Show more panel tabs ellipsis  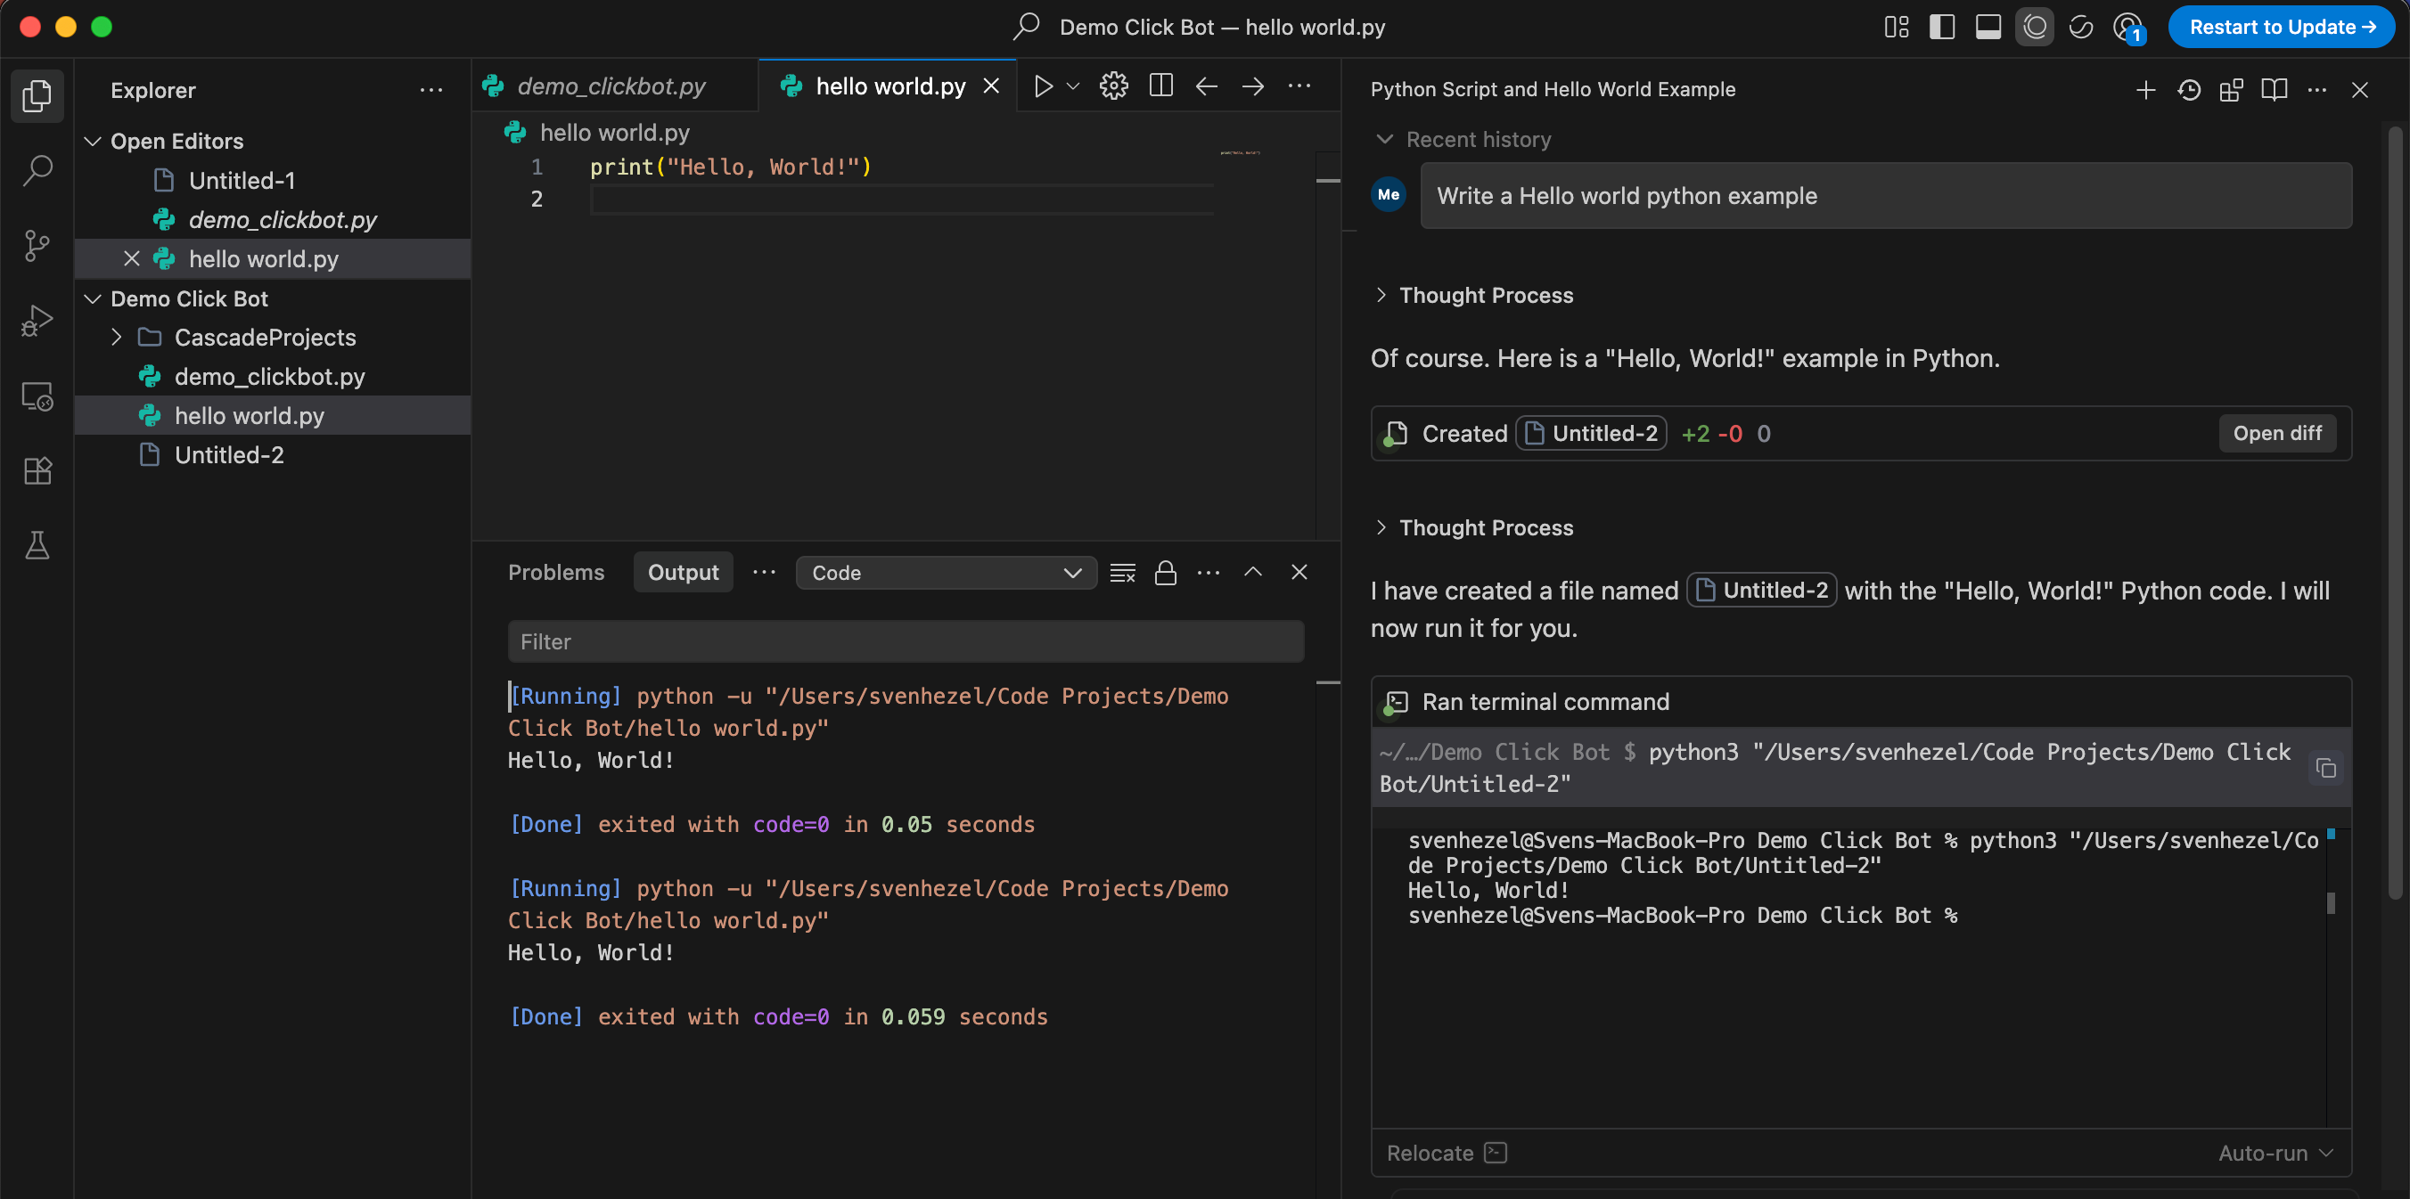(765, 573)
